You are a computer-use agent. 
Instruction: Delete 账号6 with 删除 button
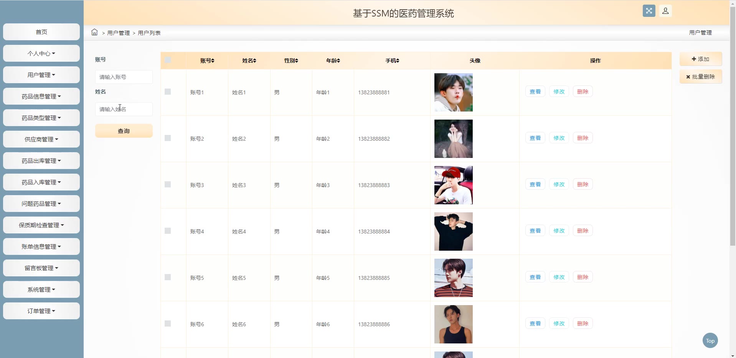coord(583,324)
